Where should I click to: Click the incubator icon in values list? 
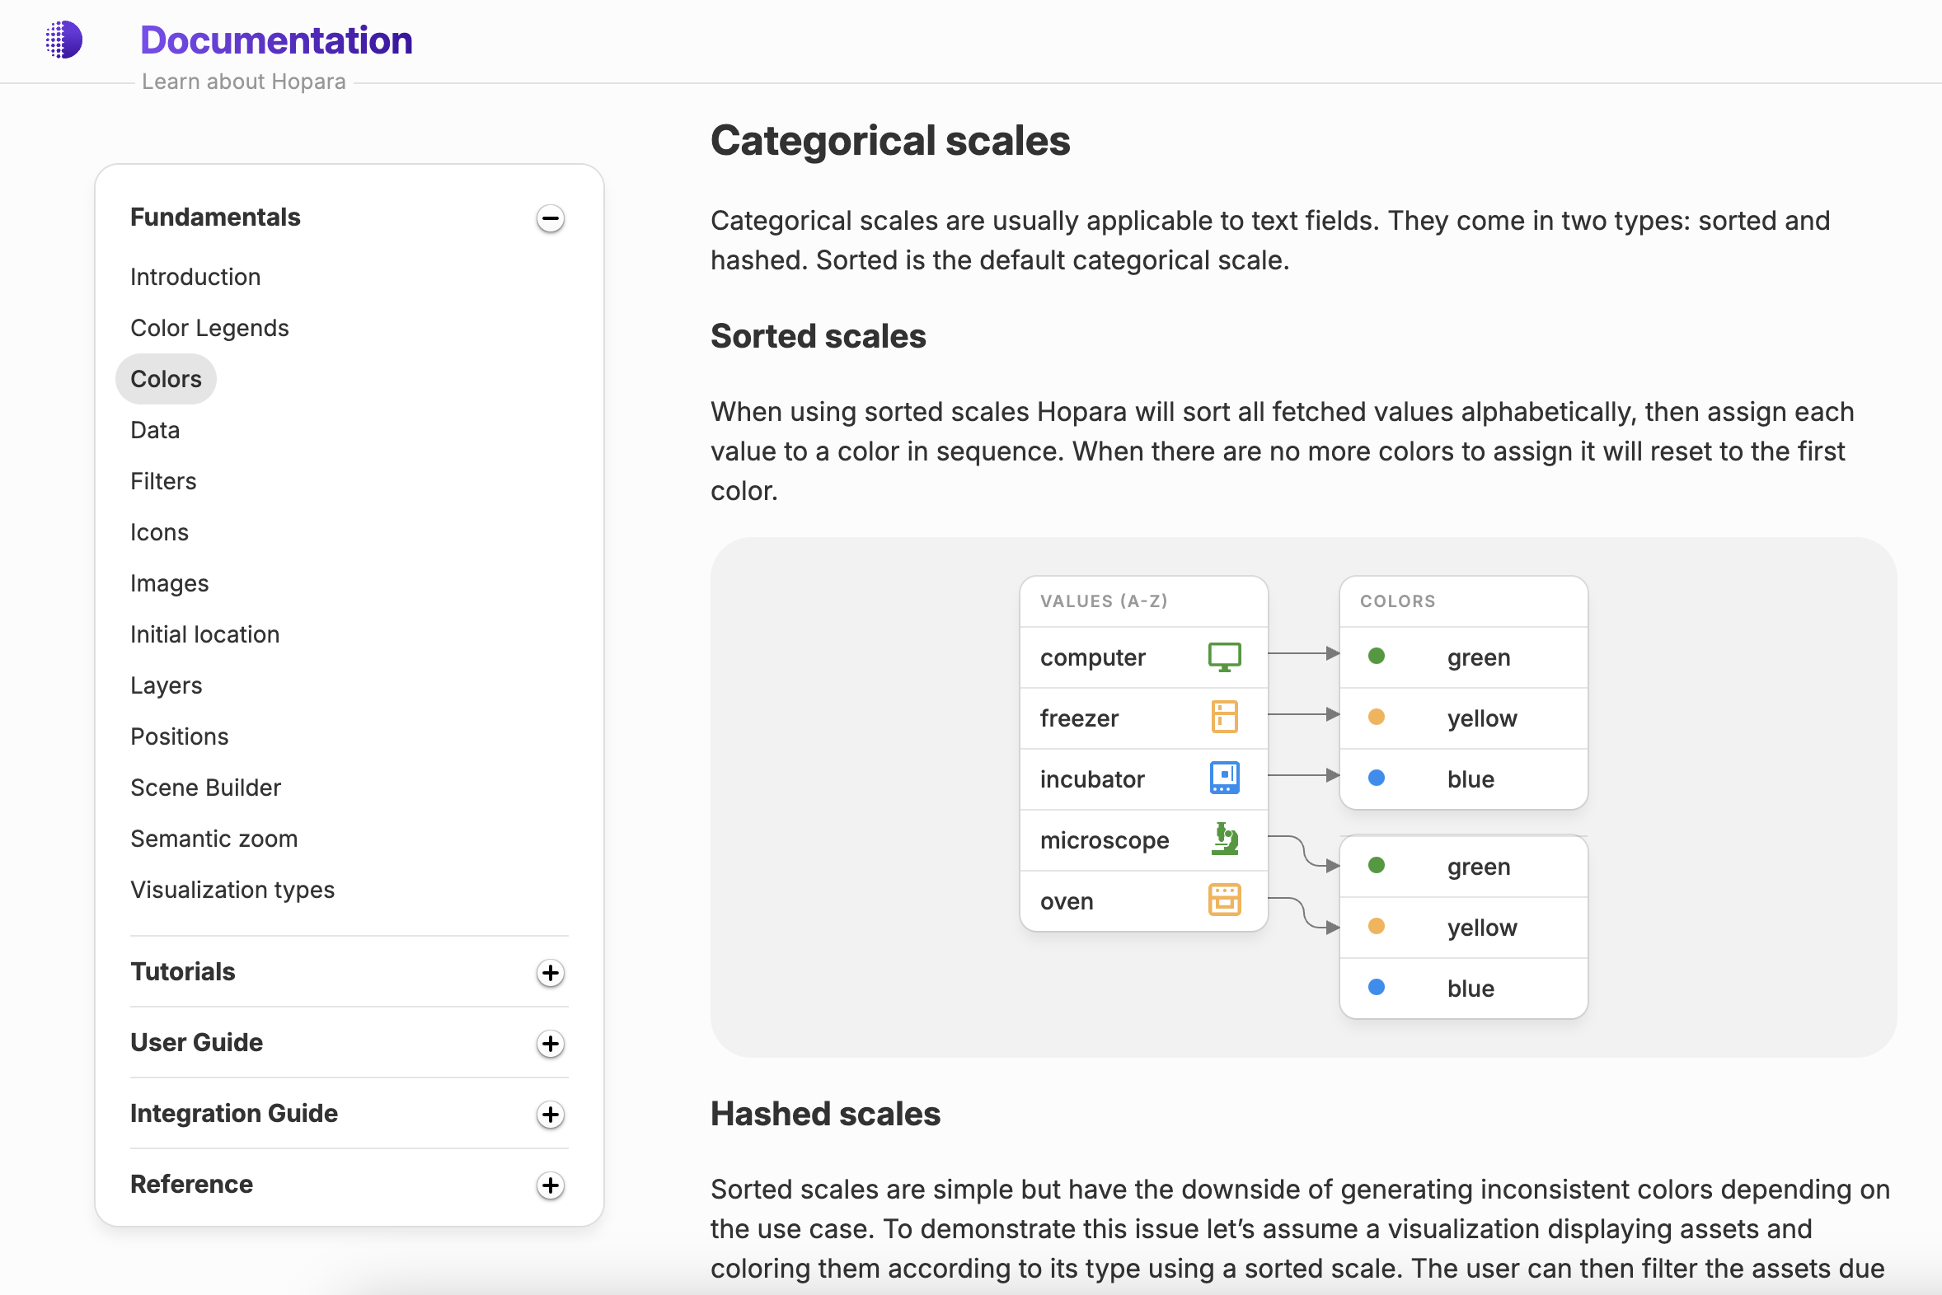(1225, 778)
